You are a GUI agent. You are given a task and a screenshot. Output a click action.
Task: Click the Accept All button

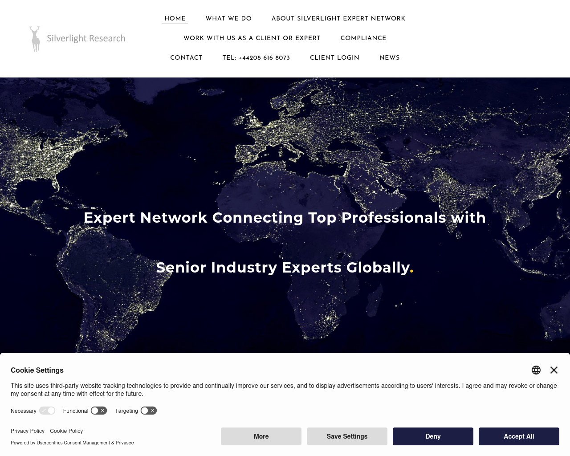519,436
